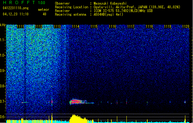This screenshot has height=123, width=193.
Task: Click the Receiving antenna label
Action: (x=71, y=14)
